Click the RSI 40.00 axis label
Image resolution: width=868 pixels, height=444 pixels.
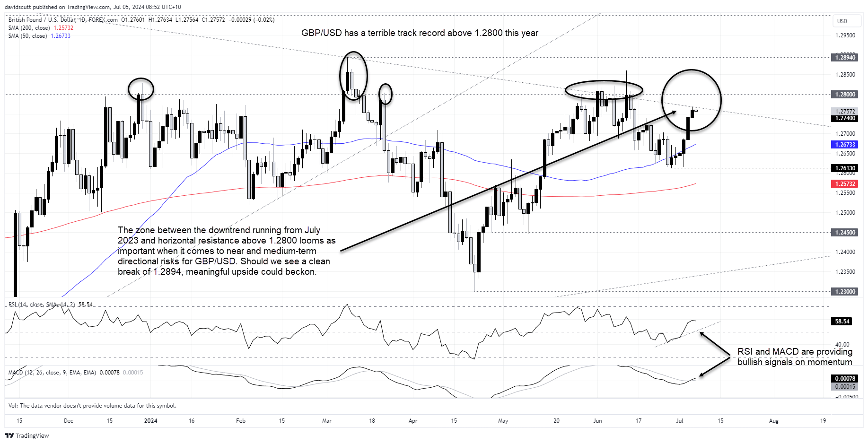842,345
